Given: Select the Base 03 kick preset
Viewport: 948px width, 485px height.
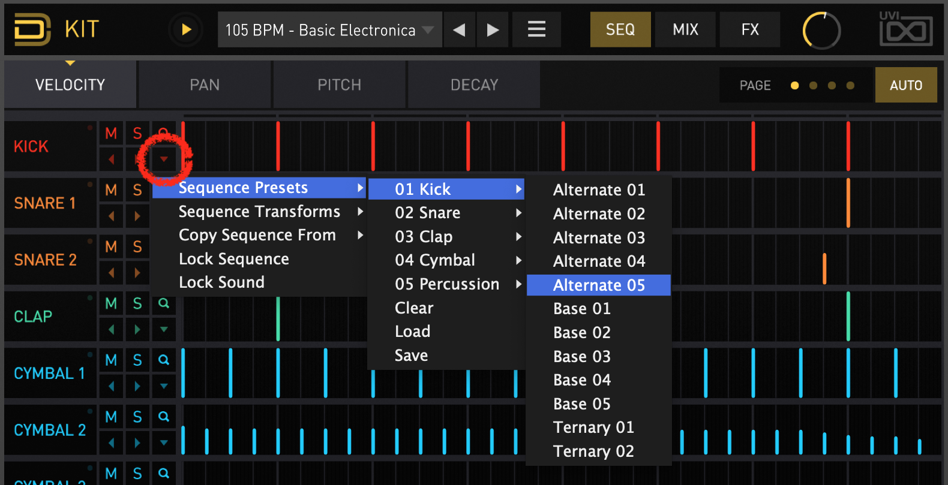Looking at the screenshot, I should tap(599, 356).
